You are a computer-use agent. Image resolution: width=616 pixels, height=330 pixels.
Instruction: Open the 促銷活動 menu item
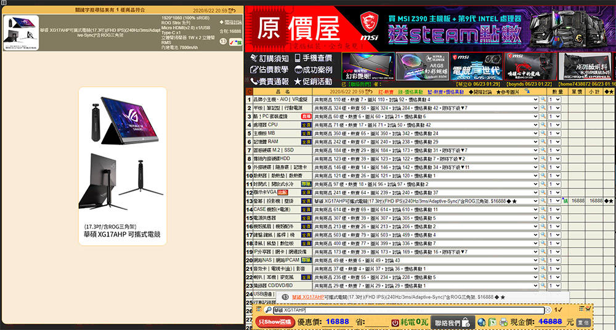coord(313,81)
